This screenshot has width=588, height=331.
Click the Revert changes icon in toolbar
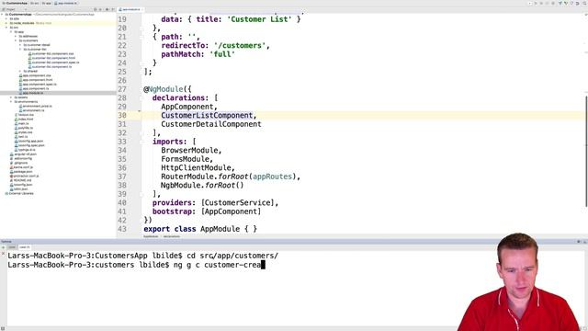[x=578, y=3]
